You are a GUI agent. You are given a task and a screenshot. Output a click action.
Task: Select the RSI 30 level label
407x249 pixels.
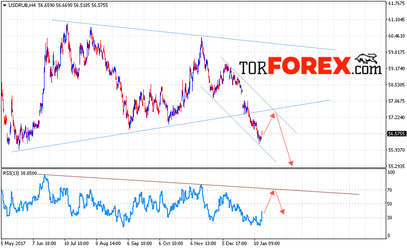pyautogui.click(x=390, y=218)
